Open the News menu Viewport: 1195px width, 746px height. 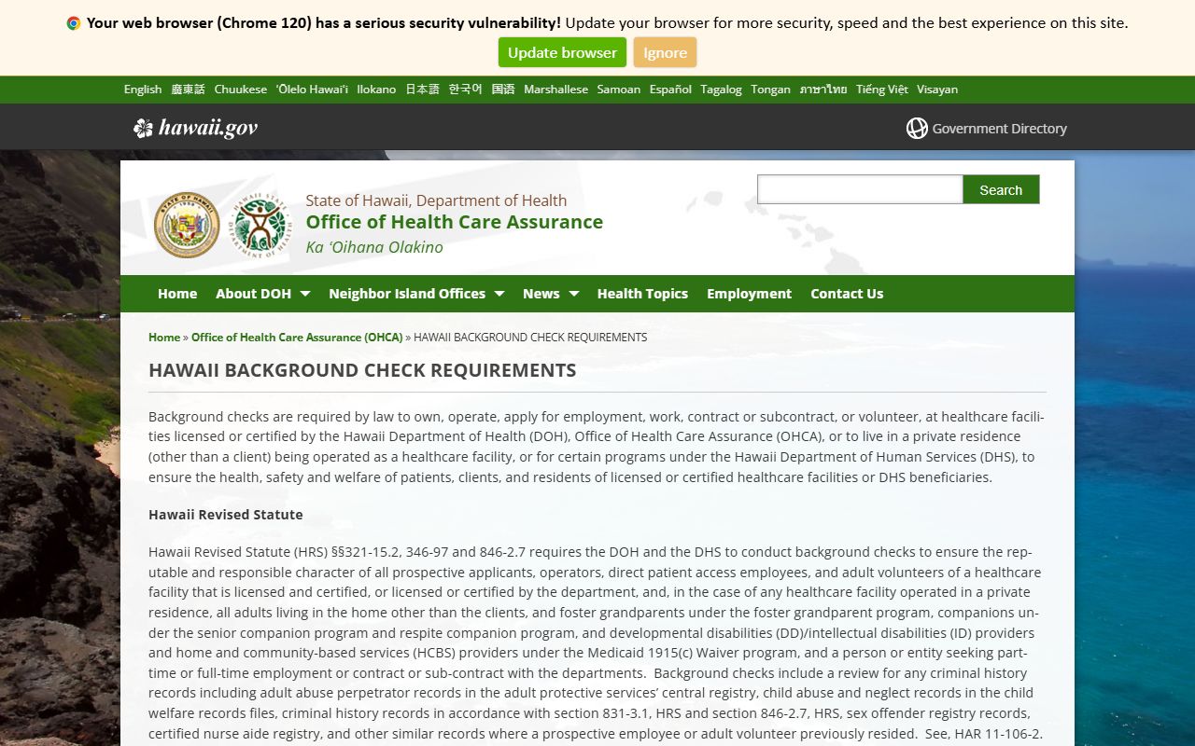pyautogui.click(x=541, y=294)
